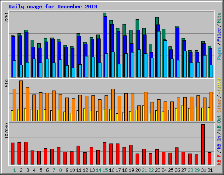Click day label 1 on x-axis
224x175 pixels.
(14, 170)
